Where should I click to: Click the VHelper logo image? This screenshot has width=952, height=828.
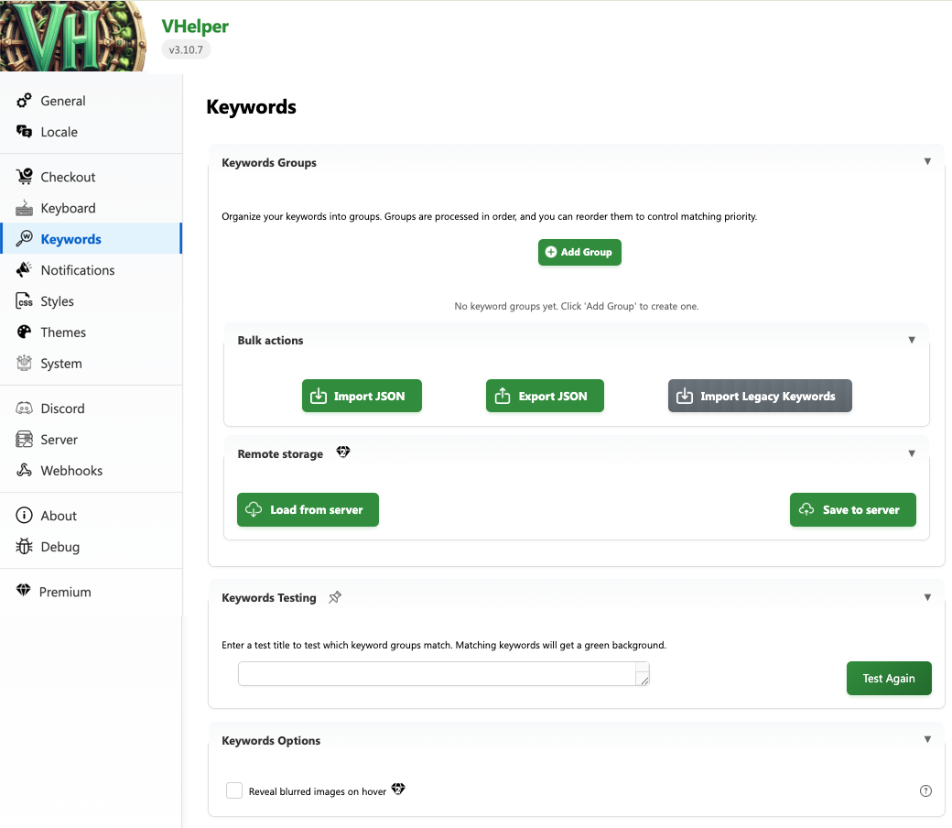click(71, 37)
